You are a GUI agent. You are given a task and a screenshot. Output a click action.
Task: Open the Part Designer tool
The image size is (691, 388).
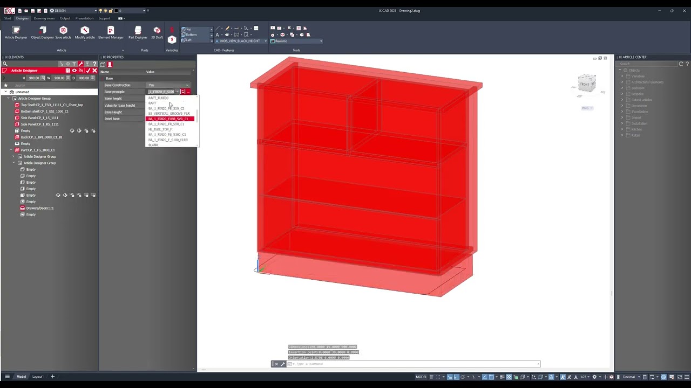coord(138,32)
